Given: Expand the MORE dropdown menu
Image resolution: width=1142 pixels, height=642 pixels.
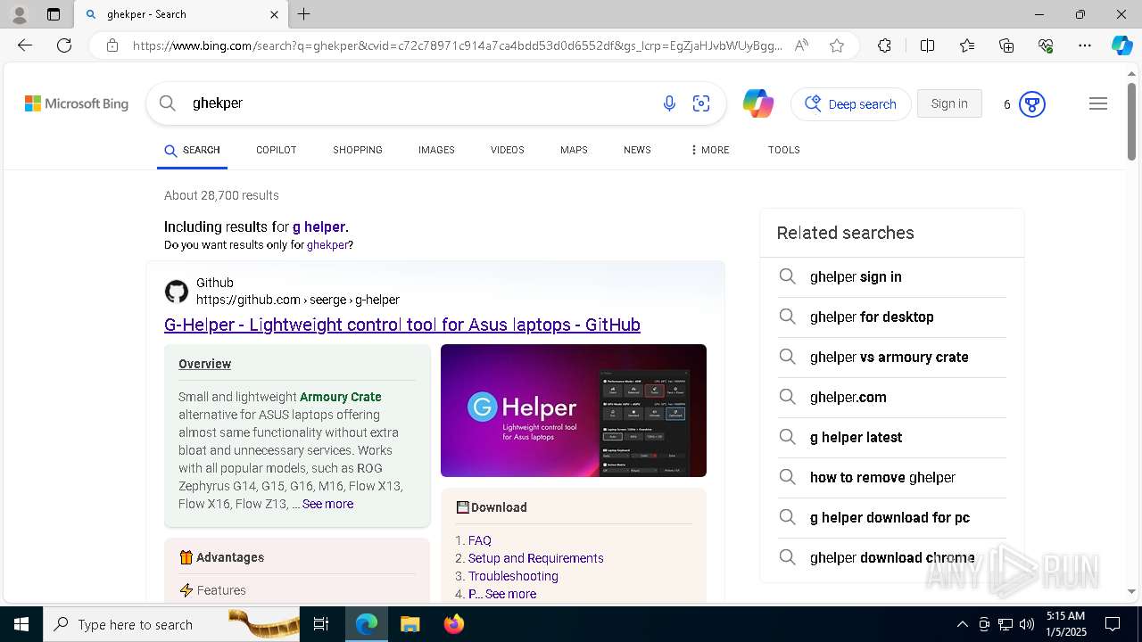Looking at the screenshot, I should pyautogui.click(x=709, y=150).
